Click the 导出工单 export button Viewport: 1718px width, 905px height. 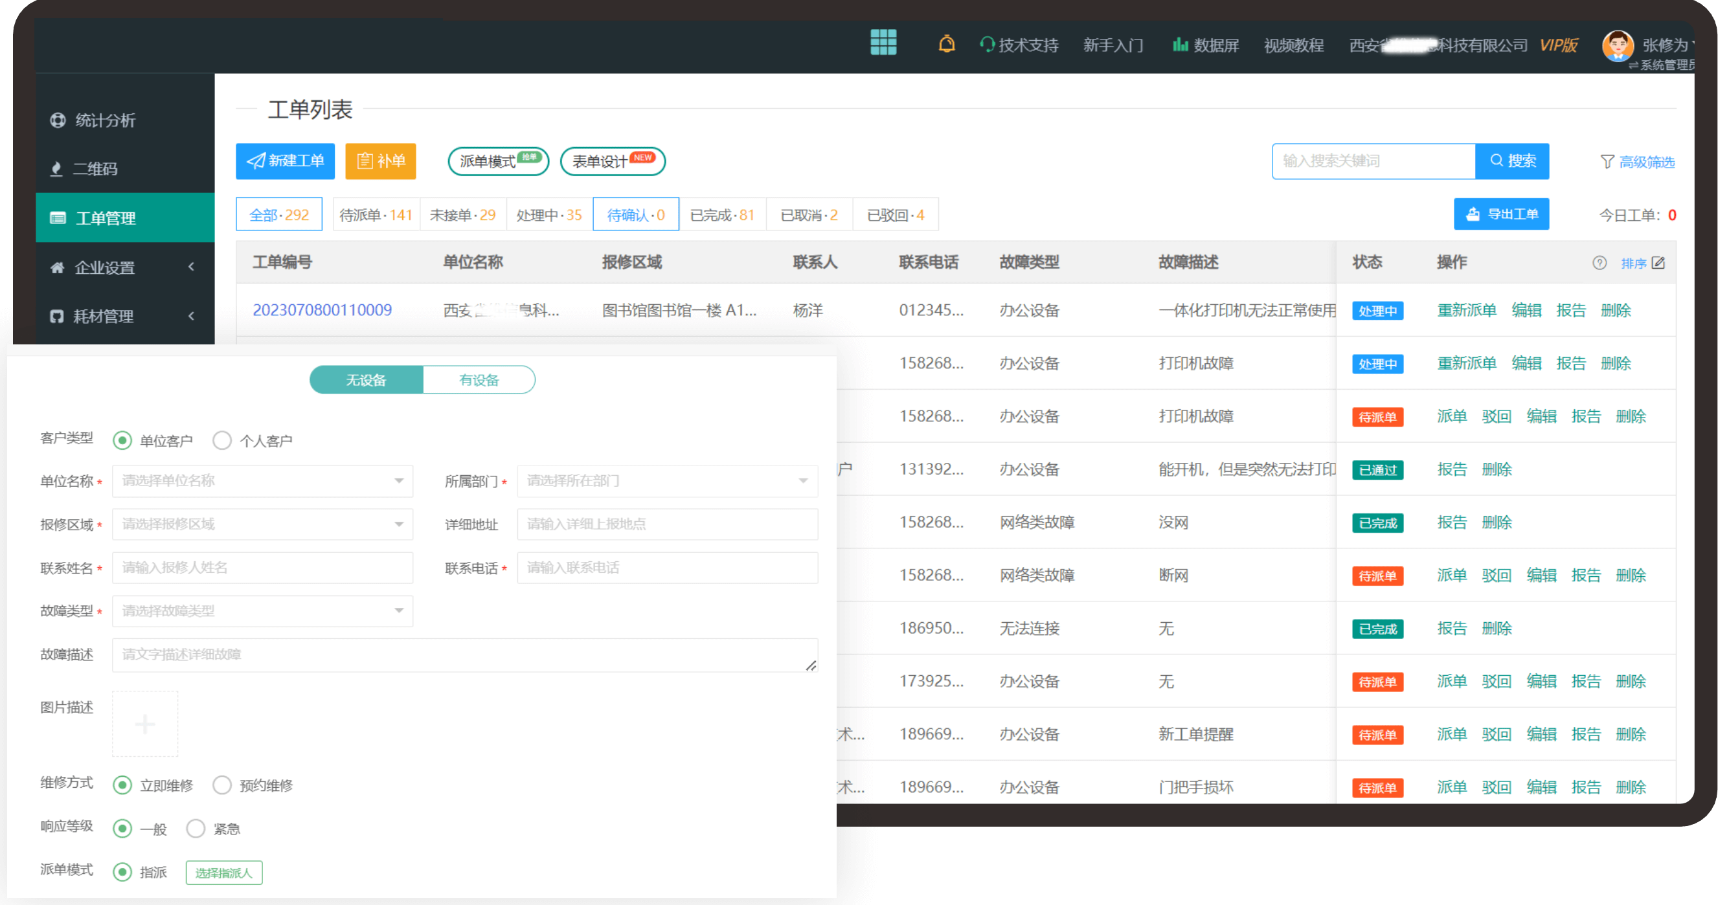click(1500, 214)
